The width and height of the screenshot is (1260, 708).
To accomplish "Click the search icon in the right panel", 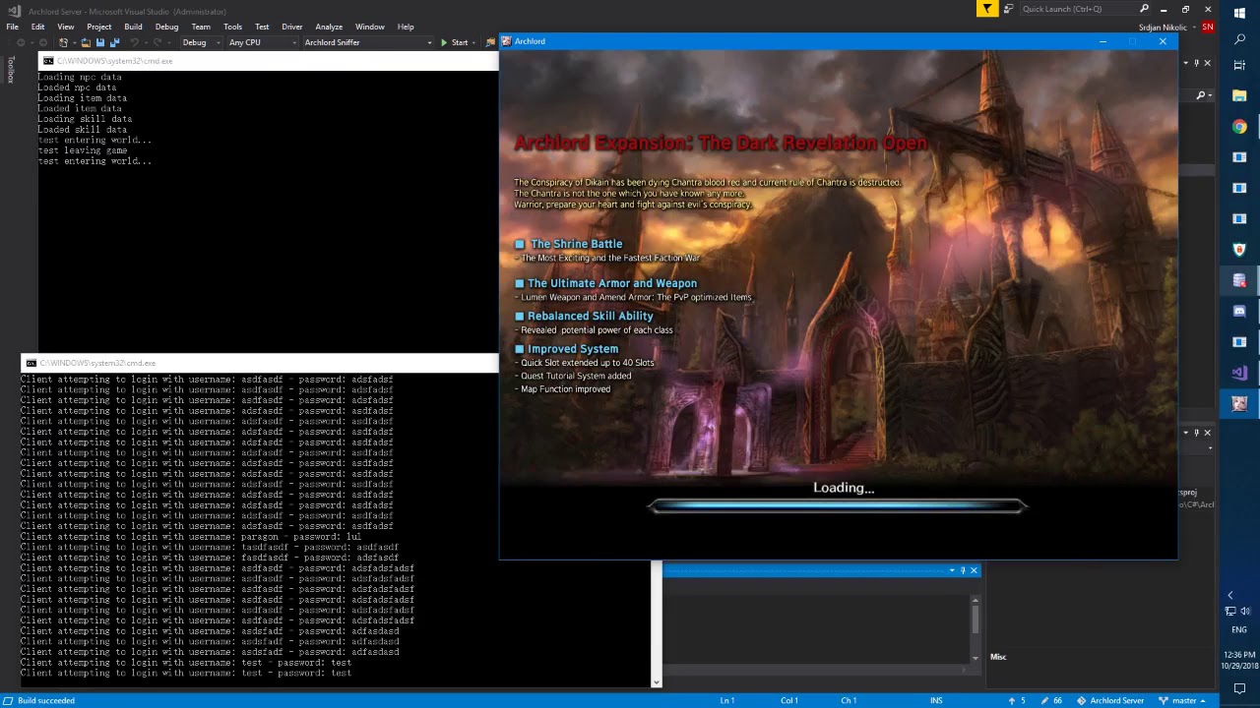I will pyautogui.click(x=1200, y=95).
